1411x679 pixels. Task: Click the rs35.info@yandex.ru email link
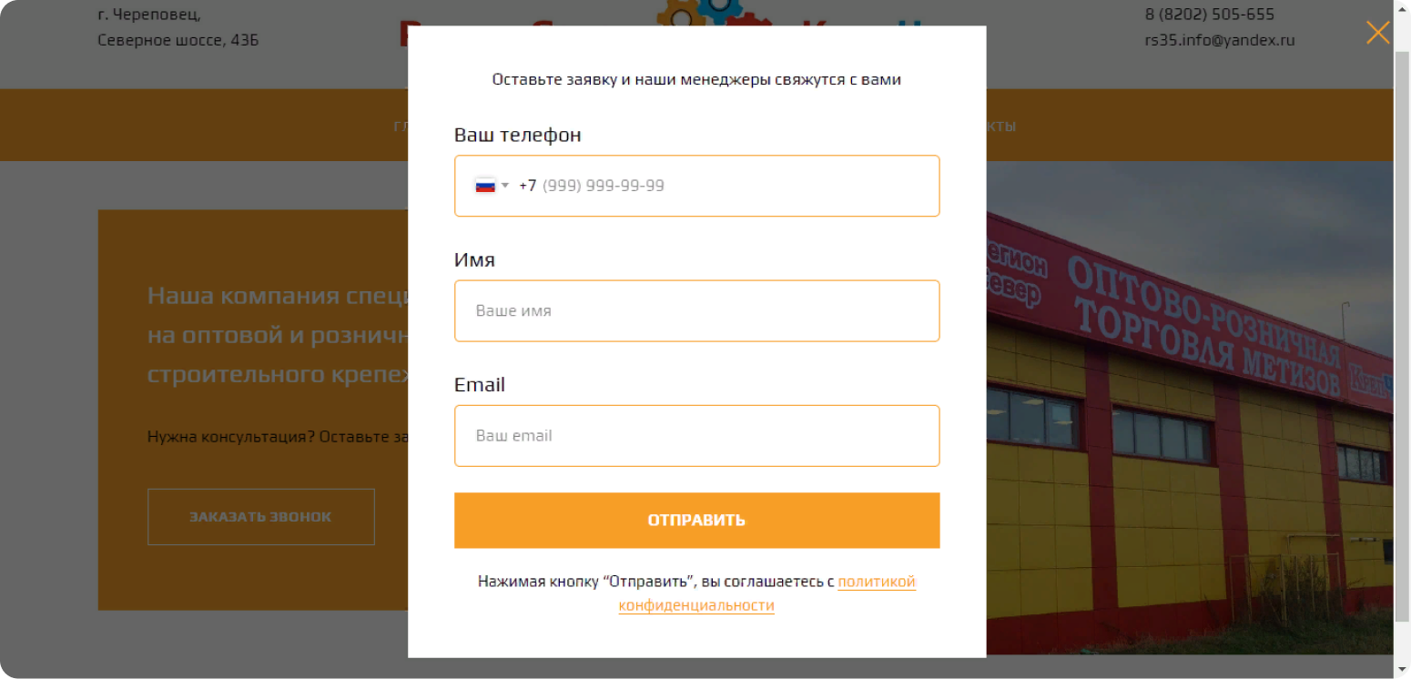tap(1219, 40)
